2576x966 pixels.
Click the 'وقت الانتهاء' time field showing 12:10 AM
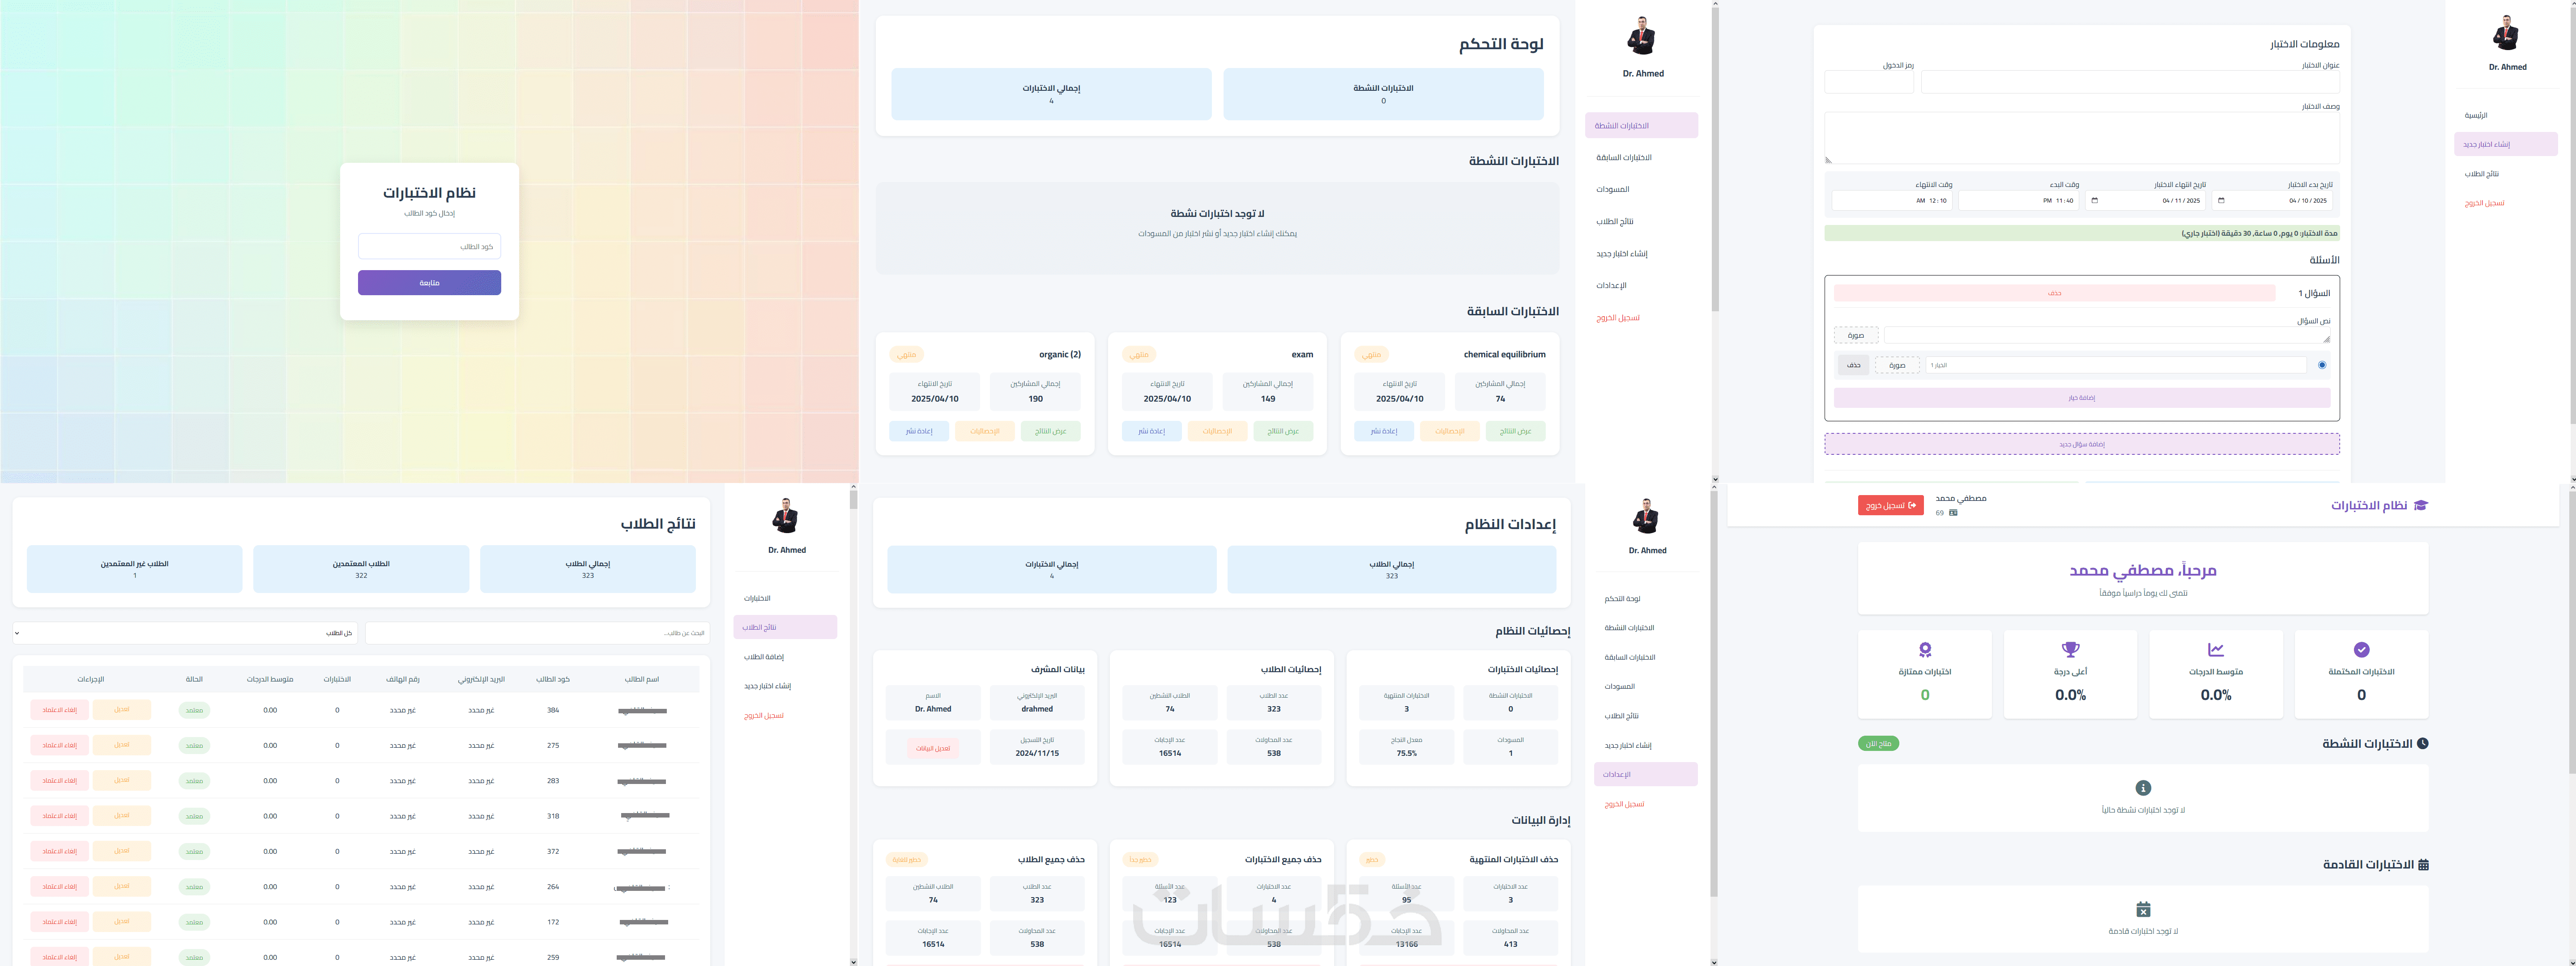coord(1892,201)
